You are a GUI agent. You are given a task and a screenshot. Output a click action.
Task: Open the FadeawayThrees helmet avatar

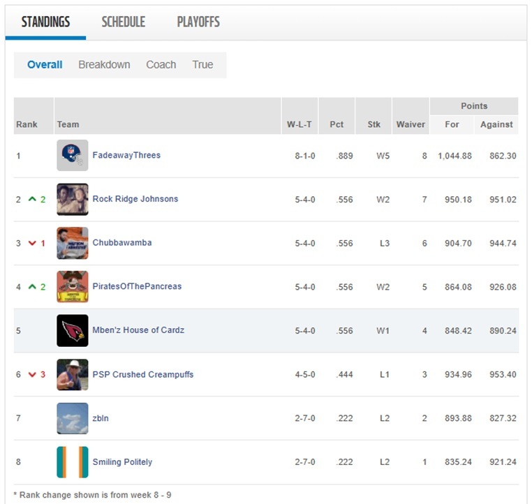tap(73, 156)
